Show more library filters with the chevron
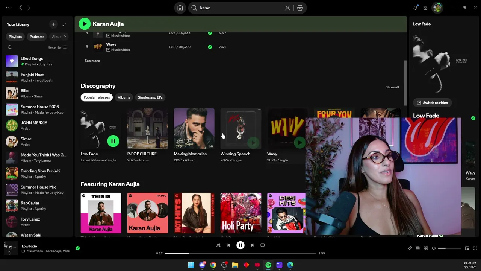The height and width of the screenshot is (271, 481). [65, 37]
